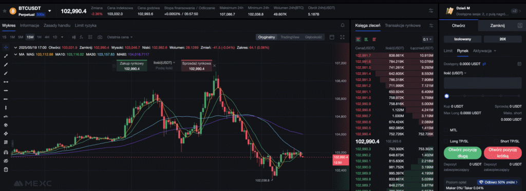Open price alert bell icon
Screen dimensions: 526x191
(x=343, y=26)
